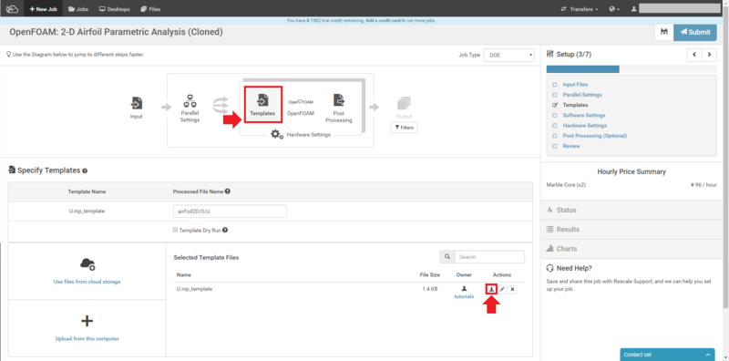Open Parallel Settings setup step

tap(582, 95)
